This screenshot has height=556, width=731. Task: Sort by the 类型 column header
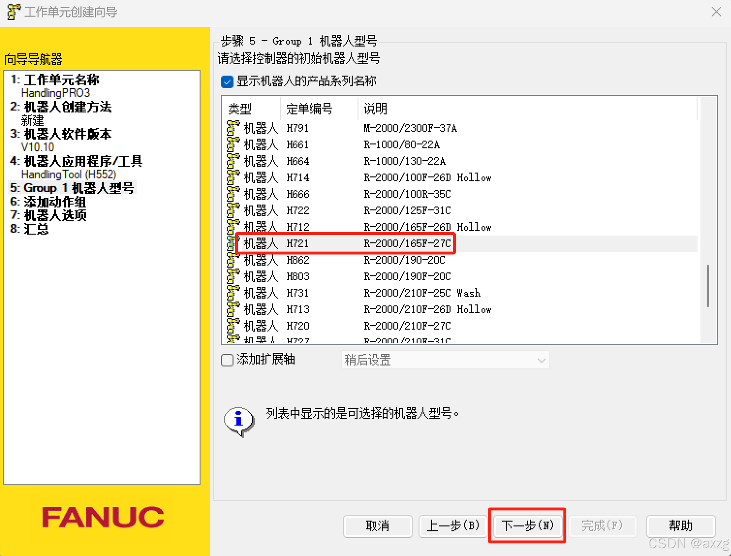pos(251,109)
